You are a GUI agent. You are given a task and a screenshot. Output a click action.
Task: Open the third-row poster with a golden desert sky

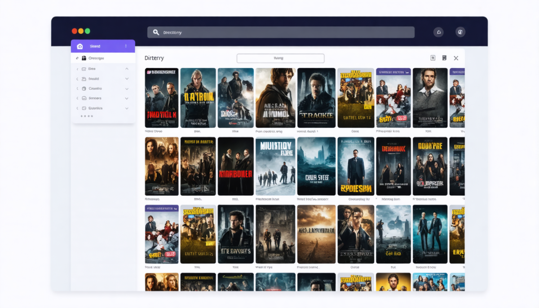(x=316, y=234)
